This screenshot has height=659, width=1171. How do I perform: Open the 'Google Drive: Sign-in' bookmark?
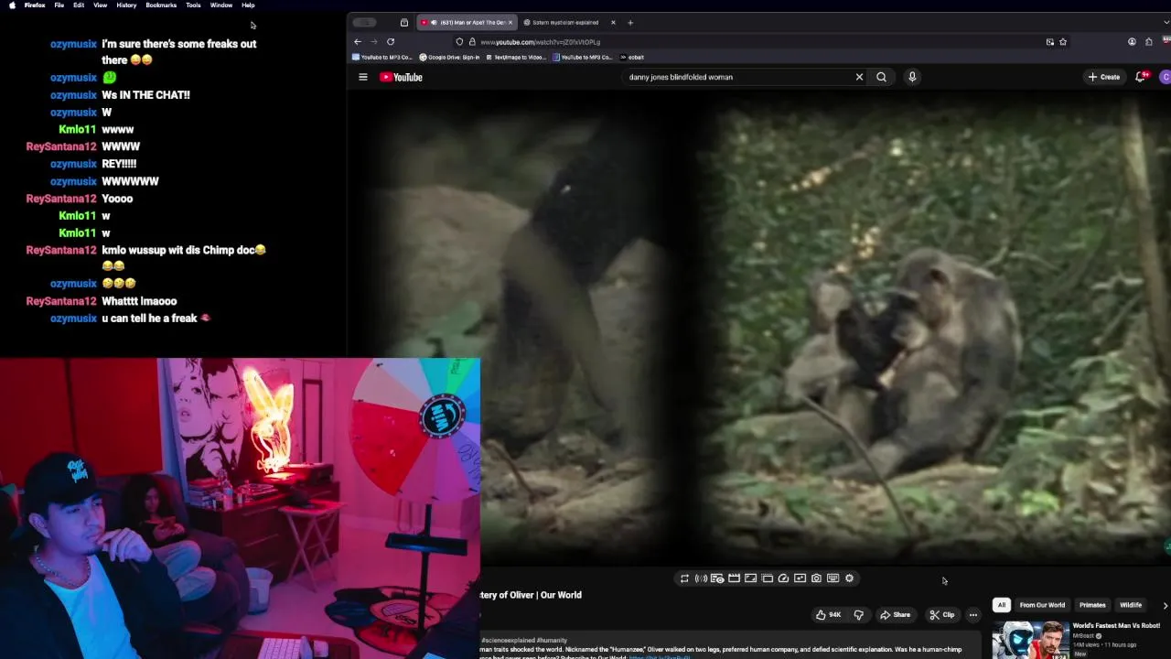pos(449,57)
